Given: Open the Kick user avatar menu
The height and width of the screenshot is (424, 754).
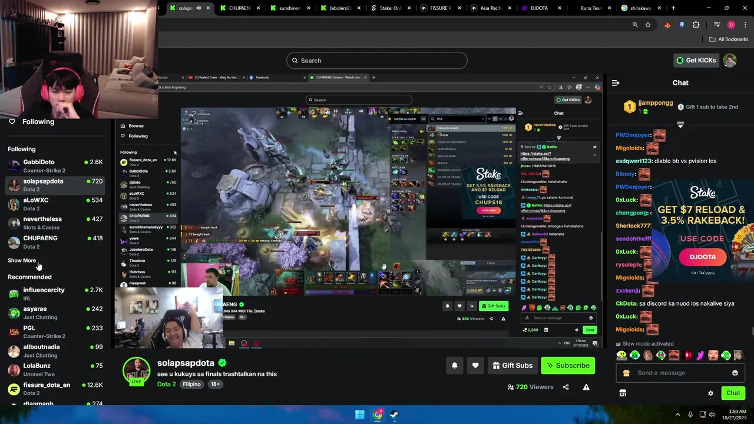Looking at the screenshot, I should click(x=730, y=60).
